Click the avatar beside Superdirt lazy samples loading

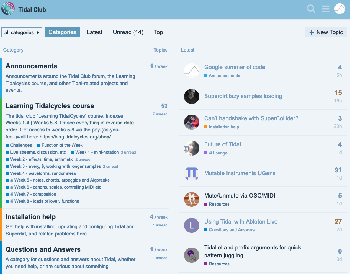point(192,97)
